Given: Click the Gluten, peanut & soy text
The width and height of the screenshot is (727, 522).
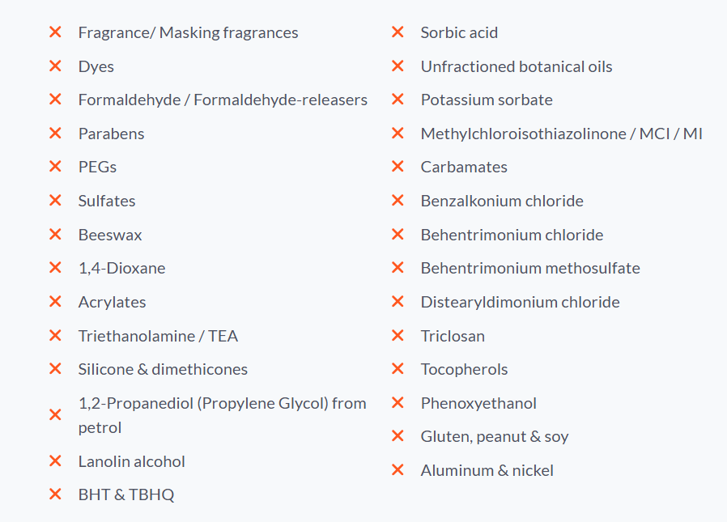Looking at the screenshot, I should point(494,436).
